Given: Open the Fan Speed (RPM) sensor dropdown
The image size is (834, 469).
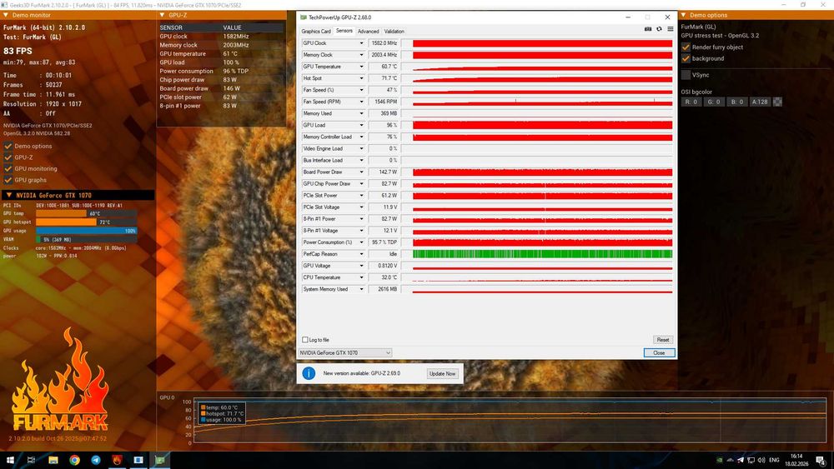Looking at the screenshot, I should click(x=361, y=102).
